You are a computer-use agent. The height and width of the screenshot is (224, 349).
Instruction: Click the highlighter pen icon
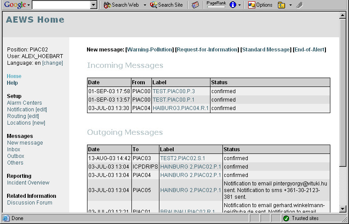click(300, 5)
